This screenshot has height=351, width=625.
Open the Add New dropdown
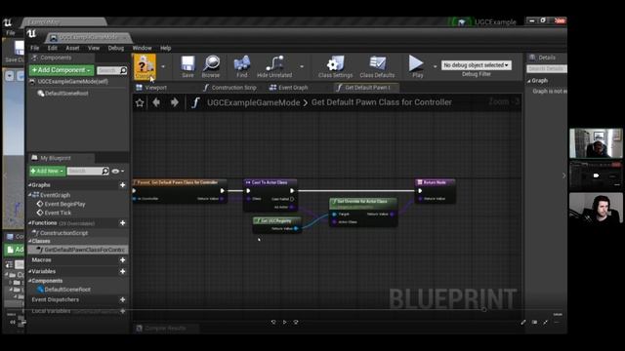[48, 172]
